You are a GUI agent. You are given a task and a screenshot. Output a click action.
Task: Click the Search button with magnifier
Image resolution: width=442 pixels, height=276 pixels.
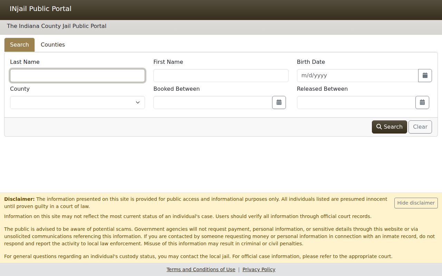tap(389, 127)
